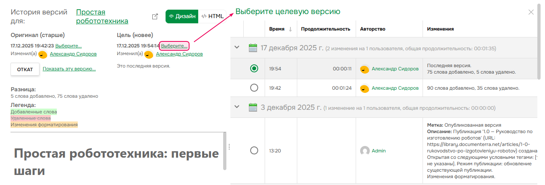Click the calendar icon for 17 декабря

click(x=253, y=48)
